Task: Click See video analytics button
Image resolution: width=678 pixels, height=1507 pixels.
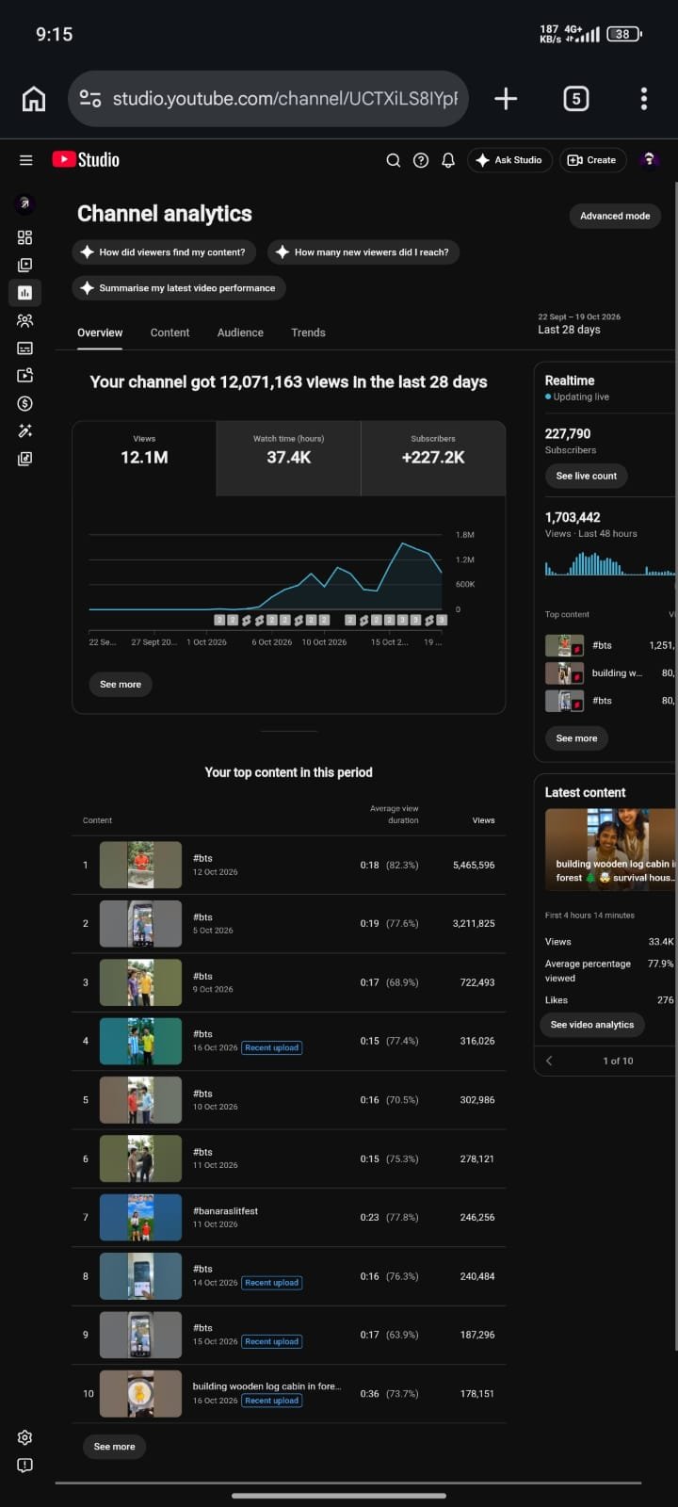Action: (592, 1025)
